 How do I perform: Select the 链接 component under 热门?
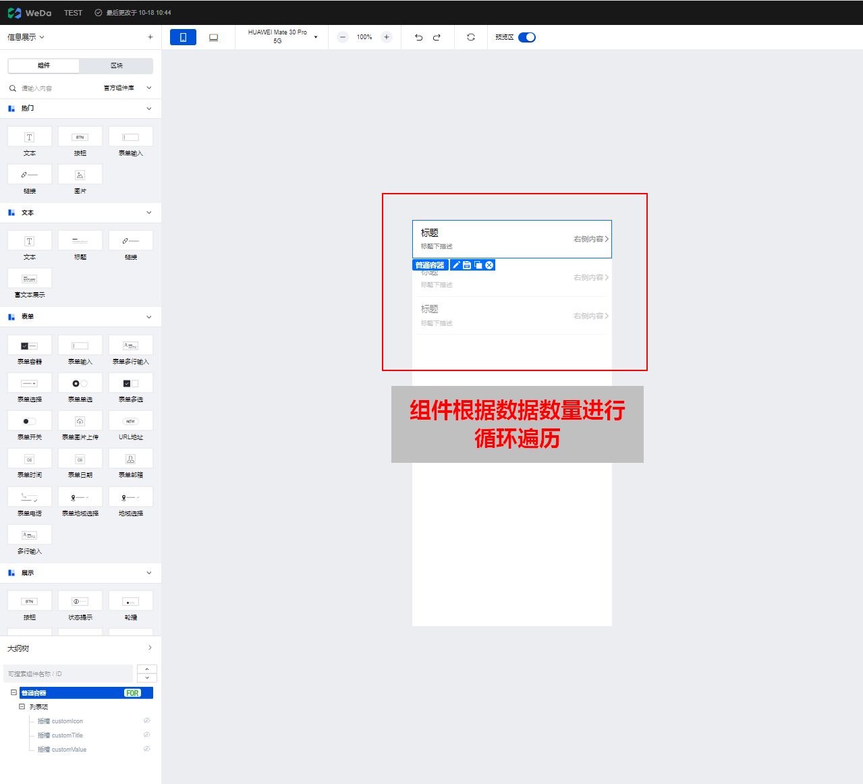pyautogui.click(x=30, y=179)
